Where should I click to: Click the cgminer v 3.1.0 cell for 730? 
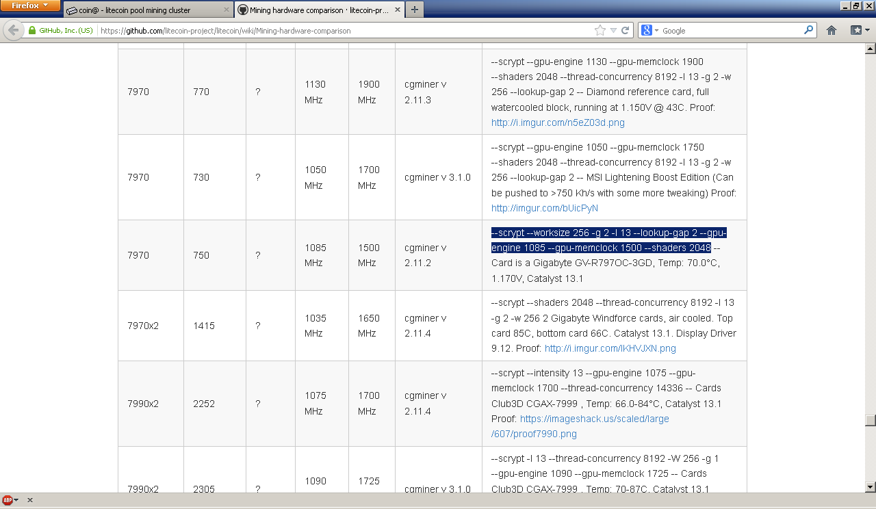[439, 177]
